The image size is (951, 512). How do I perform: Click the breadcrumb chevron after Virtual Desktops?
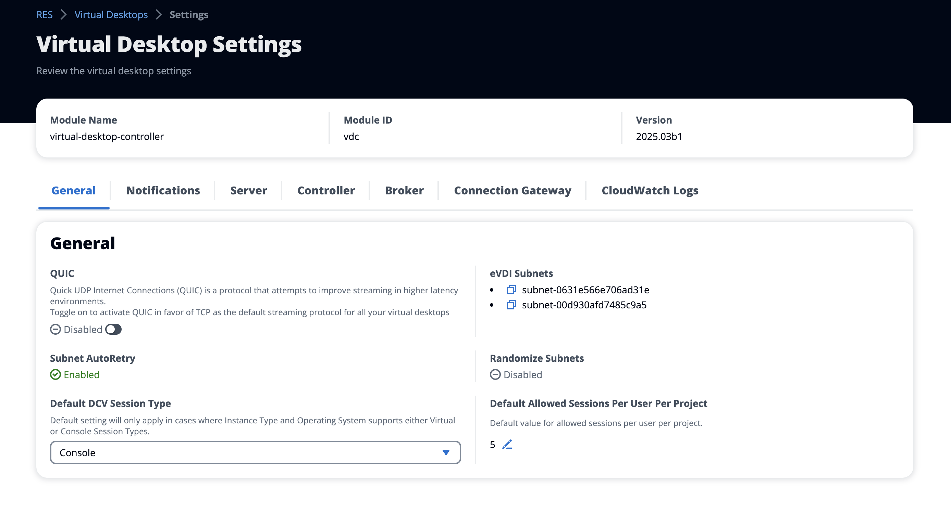[159, 15]
